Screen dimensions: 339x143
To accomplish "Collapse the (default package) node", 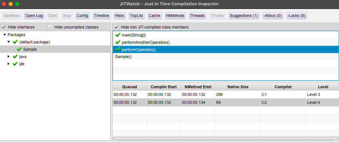I will pos(9,42).
